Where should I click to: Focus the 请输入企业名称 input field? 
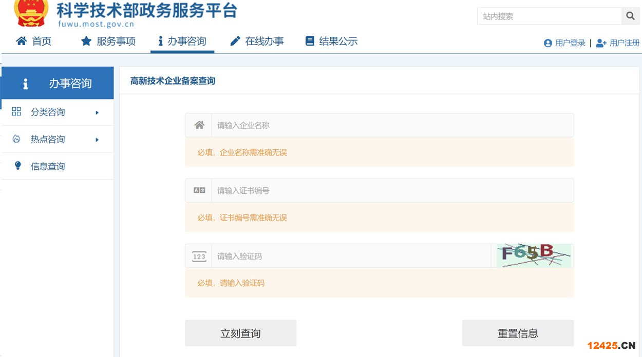[x=392, y=125]
